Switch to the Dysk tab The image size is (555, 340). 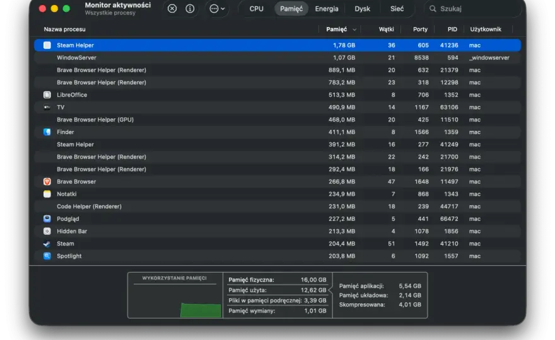click(362, 8)
